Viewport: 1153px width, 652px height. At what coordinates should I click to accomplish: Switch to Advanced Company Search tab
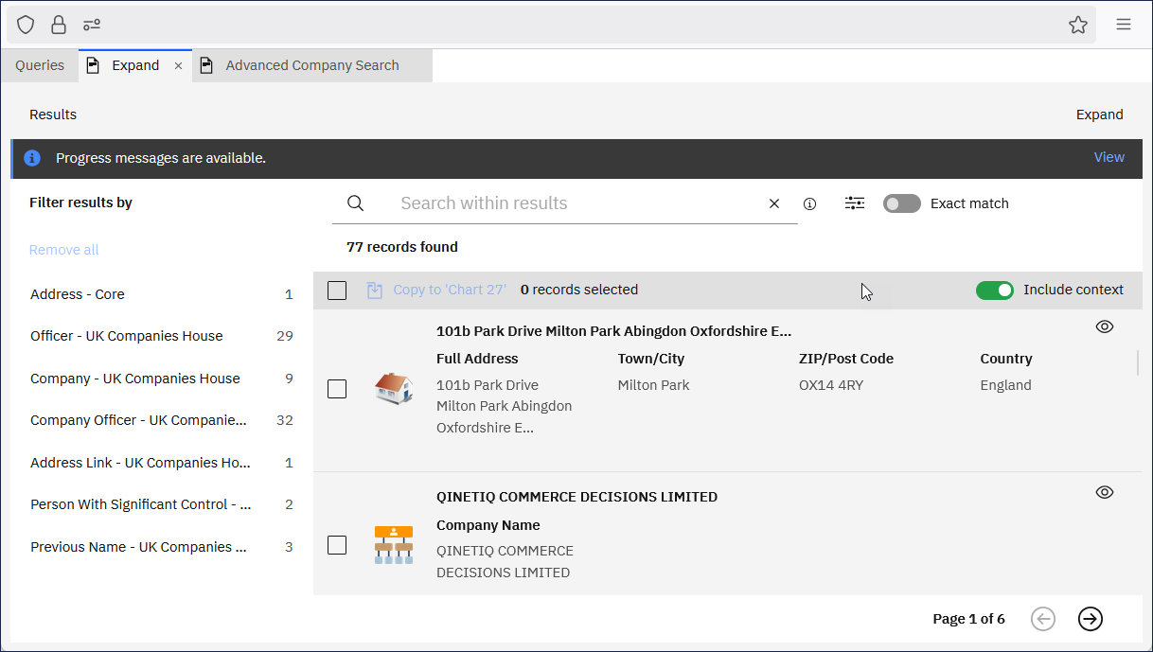point(312,65)
